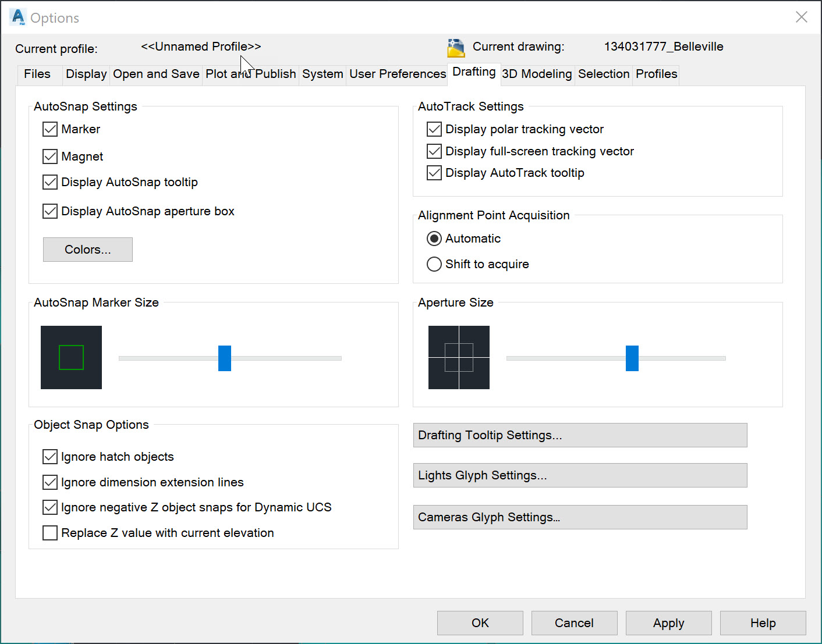Click the Apply button
Viewport: 822px width, 644px height.
tap(668, 622)
